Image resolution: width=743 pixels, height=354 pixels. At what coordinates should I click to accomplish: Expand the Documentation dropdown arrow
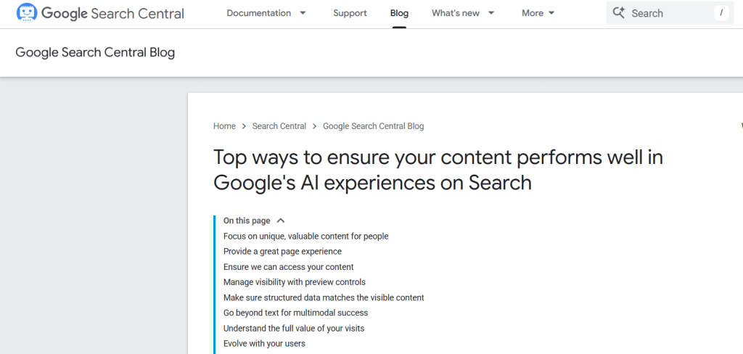pyautogui.click(x=303, y=13)
